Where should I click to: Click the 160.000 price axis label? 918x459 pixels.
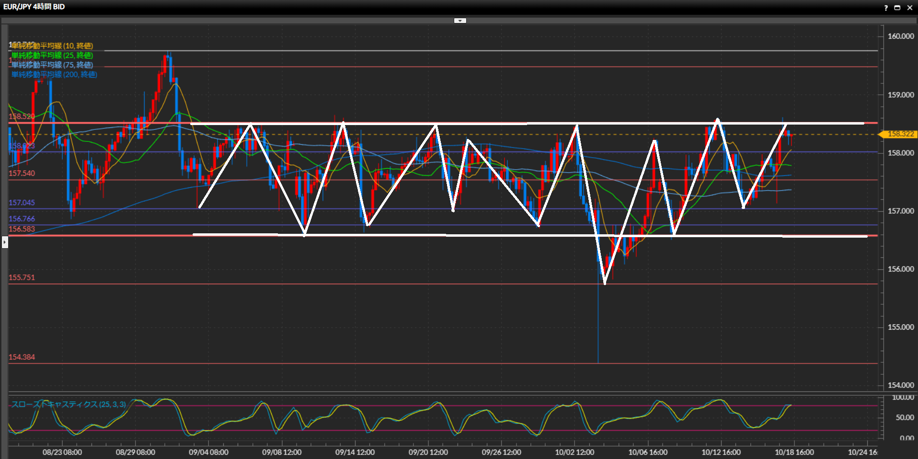[900, 36]
